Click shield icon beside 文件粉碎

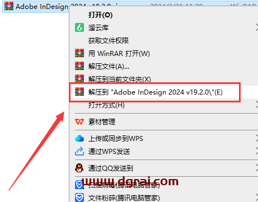point(79,198)
